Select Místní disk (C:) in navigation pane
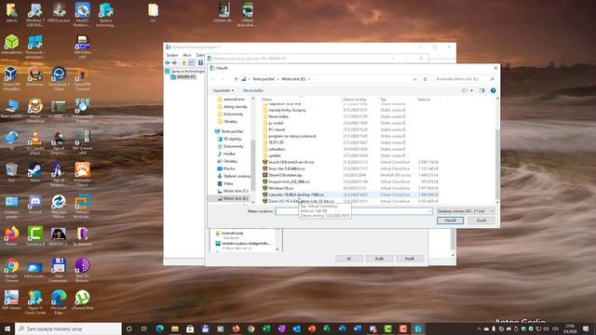 click(232, 191)
